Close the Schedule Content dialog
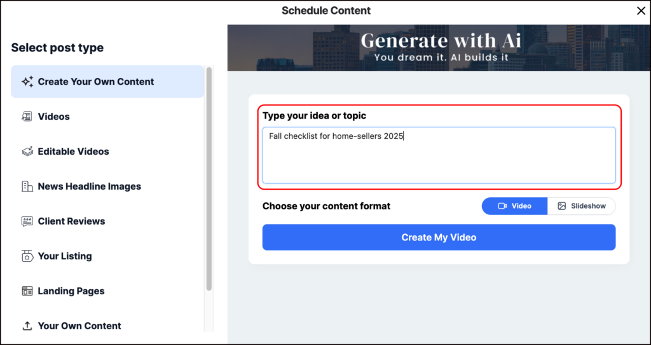This screenshot has height=345, width=651. tap(641, 10)
